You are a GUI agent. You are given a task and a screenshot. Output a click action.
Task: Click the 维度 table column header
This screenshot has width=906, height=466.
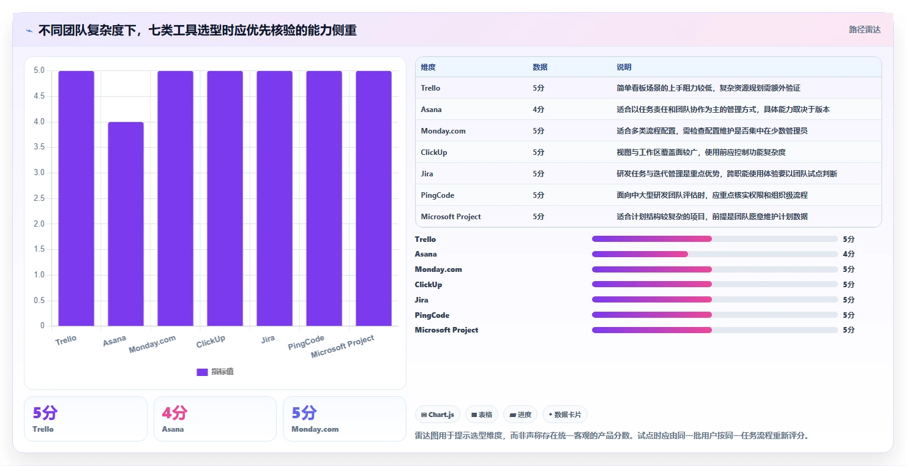(x=429, y=67)
